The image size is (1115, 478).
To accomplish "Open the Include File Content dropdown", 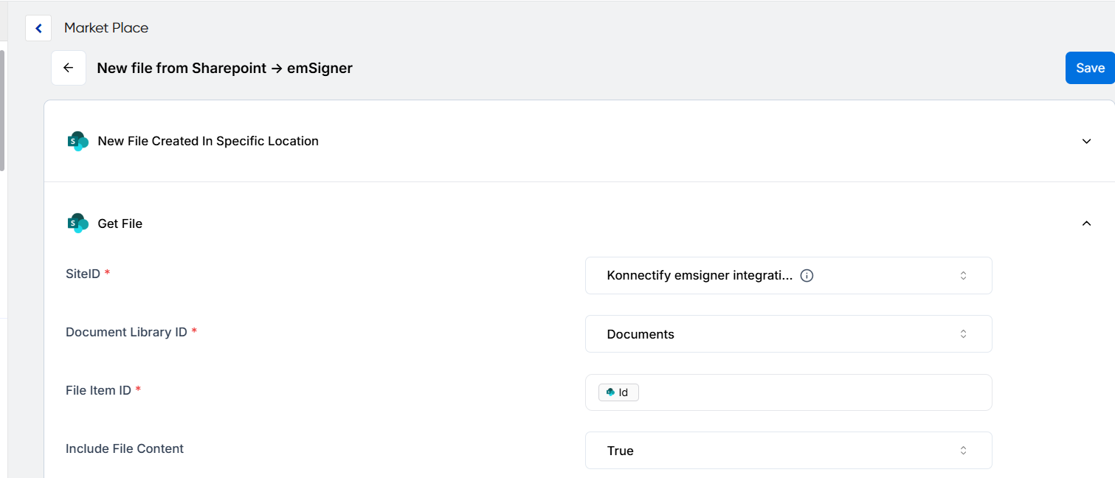I will tap(788, 451).
